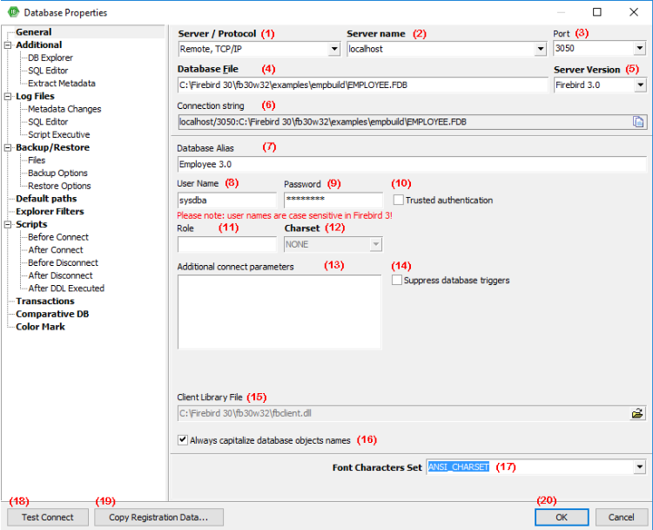Viewport: 653px width, 530px height.
Task: Open Before Disconnect script page
Action: (63, 262)
